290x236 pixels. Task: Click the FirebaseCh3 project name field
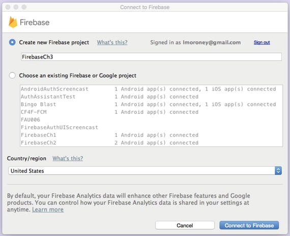151,57
